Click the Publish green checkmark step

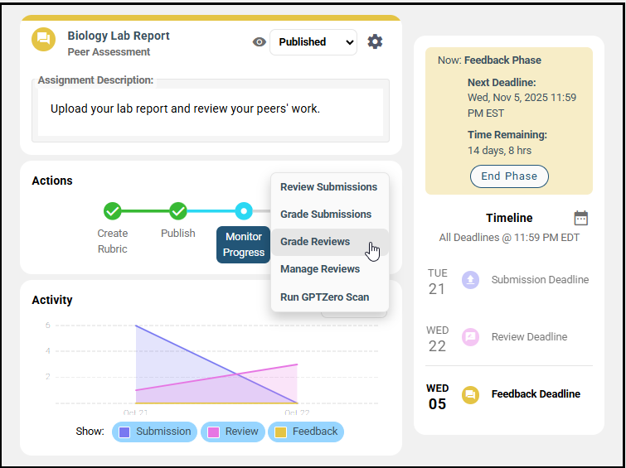click(x=178, y=211)
